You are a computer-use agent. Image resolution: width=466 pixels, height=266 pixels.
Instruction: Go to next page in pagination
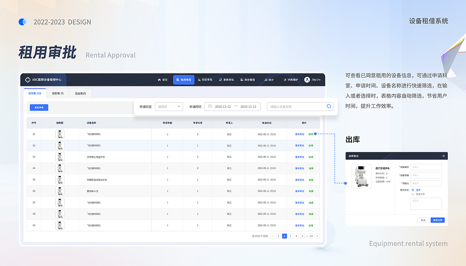317,236
